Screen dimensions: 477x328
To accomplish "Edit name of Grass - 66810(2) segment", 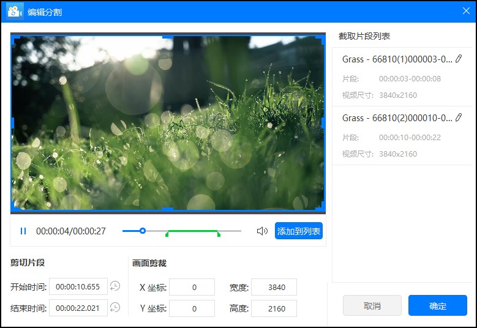I will coord(459,117).
